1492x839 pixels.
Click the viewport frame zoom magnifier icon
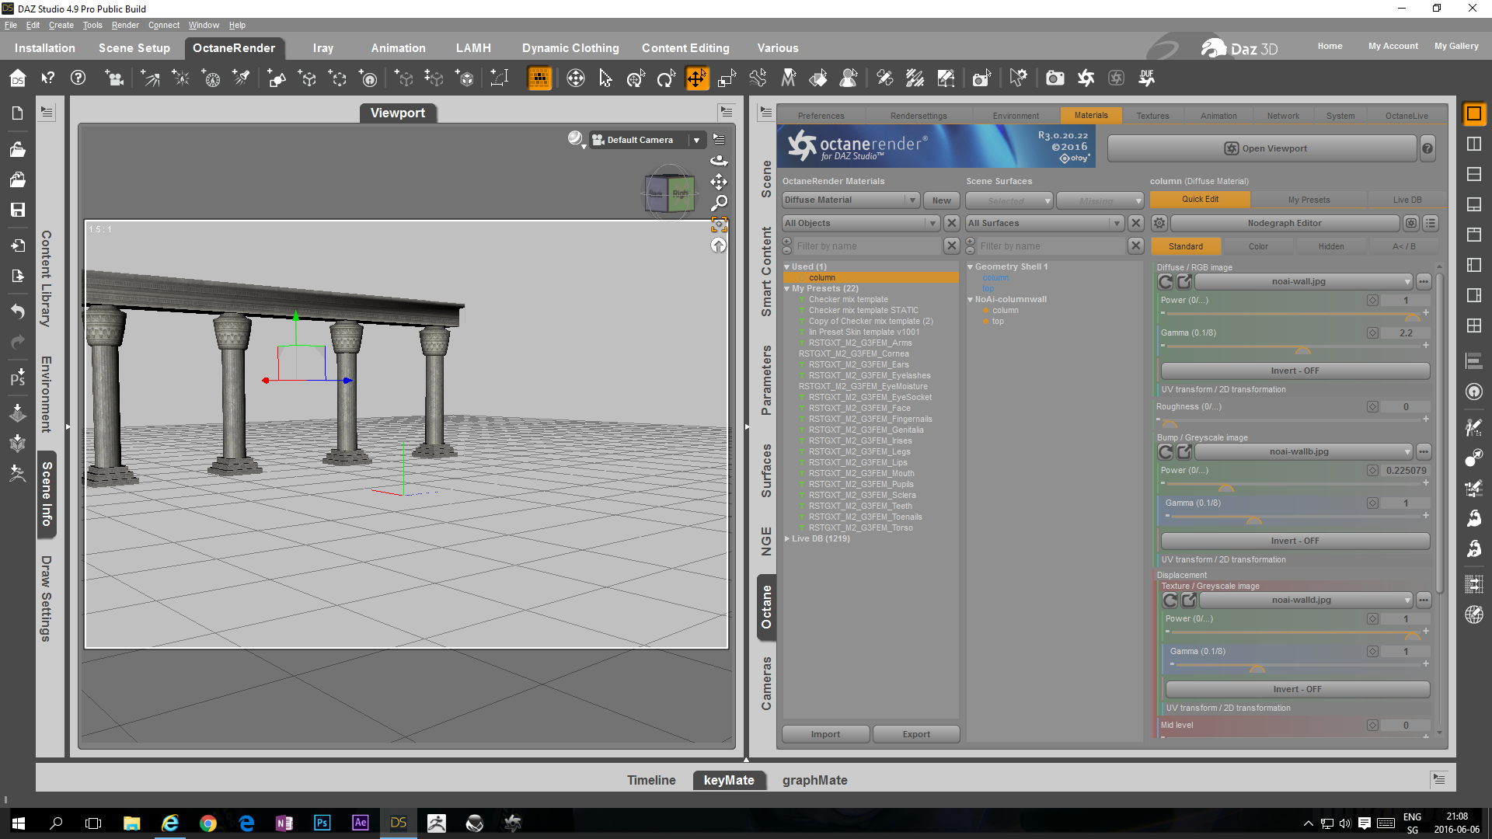(x=720, y=203)
